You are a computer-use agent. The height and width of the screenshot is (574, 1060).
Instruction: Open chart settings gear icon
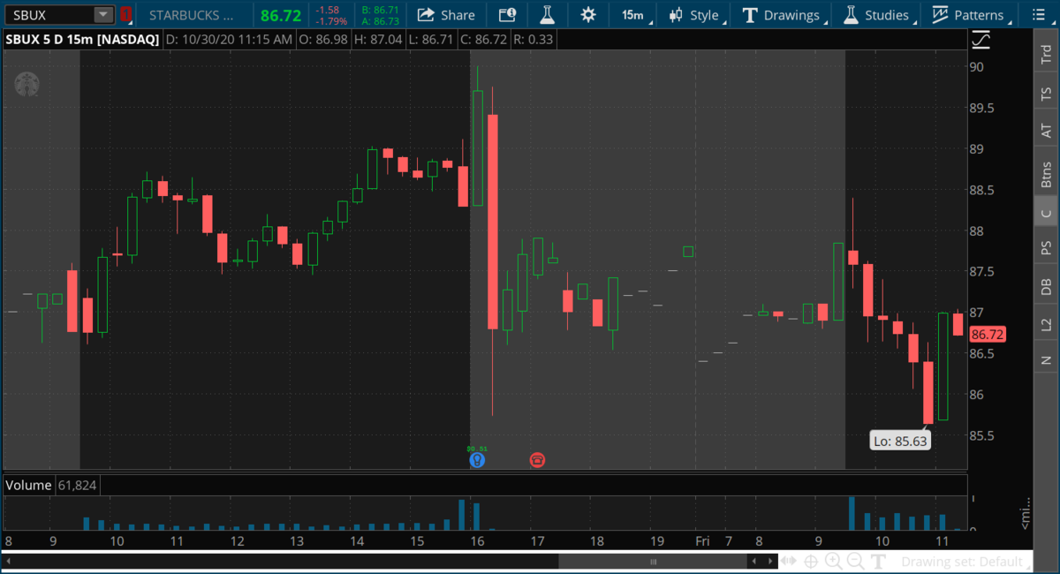tap(588, 15)
